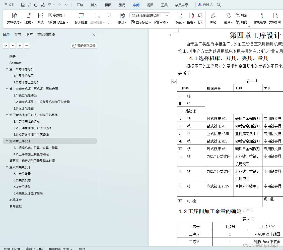Screen dimensions: 283x250
Task: Switch to 开始 ribbon tab
Action: click(x=80, y=5)
